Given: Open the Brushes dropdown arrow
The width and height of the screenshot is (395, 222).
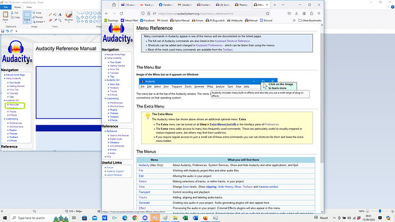Looking at the screenshot, I should click(69, 22).
